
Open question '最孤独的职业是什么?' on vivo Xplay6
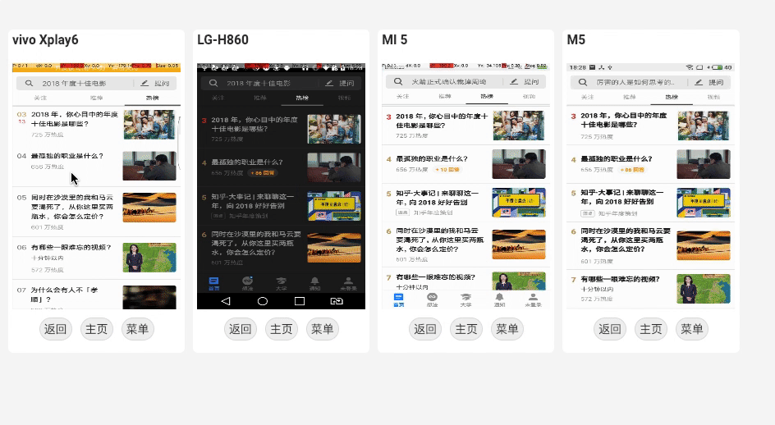67,156
